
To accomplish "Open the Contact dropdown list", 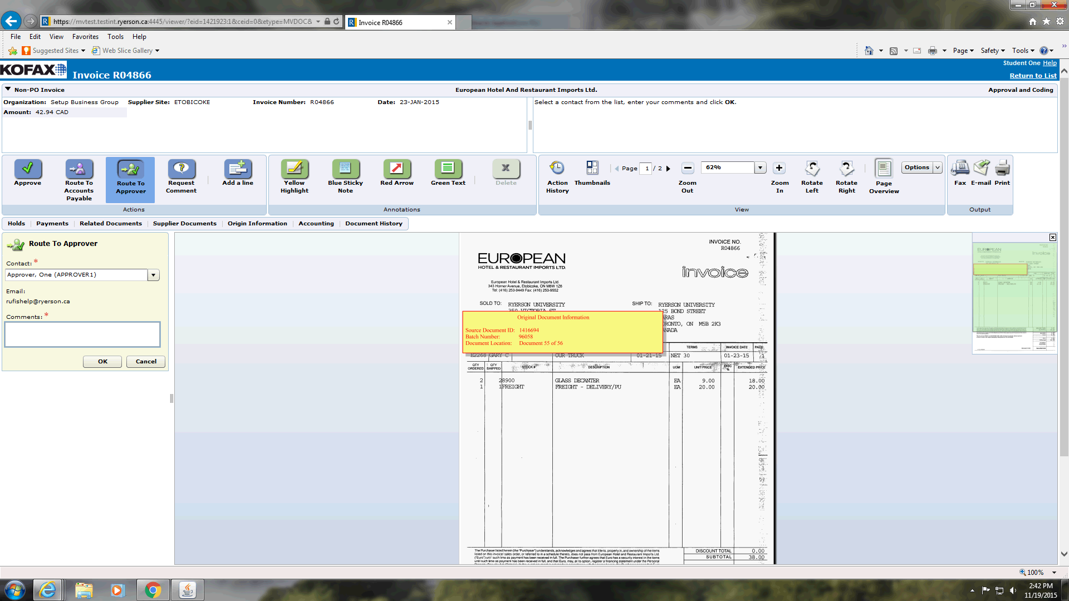I will point(153,275).
